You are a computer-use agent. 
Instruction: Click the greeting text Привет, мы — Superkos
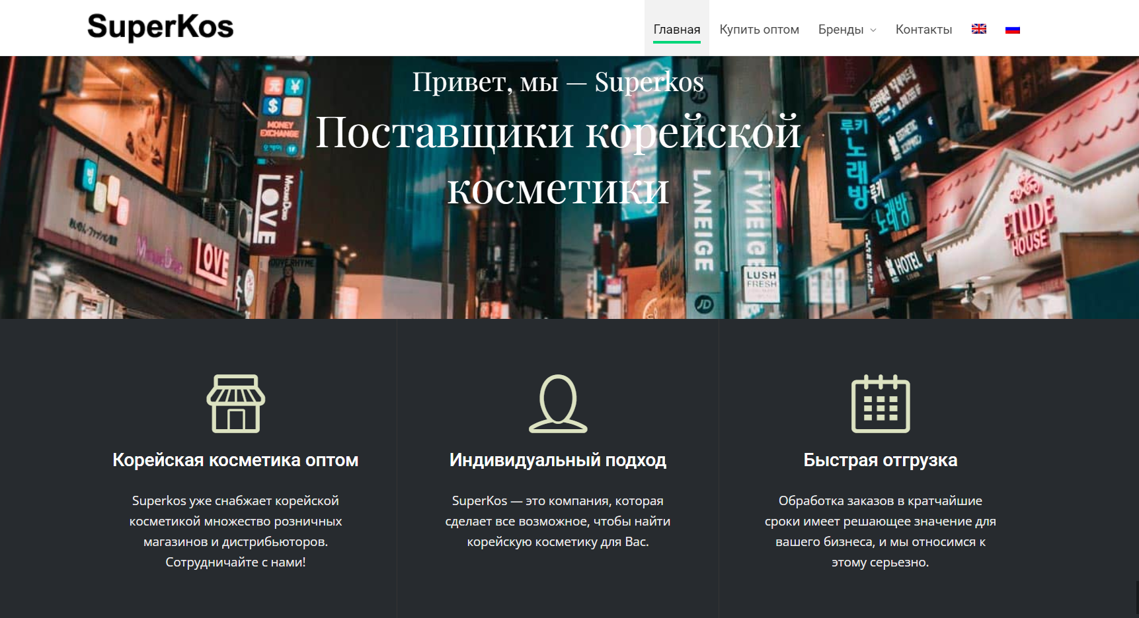tap(558, 82)
